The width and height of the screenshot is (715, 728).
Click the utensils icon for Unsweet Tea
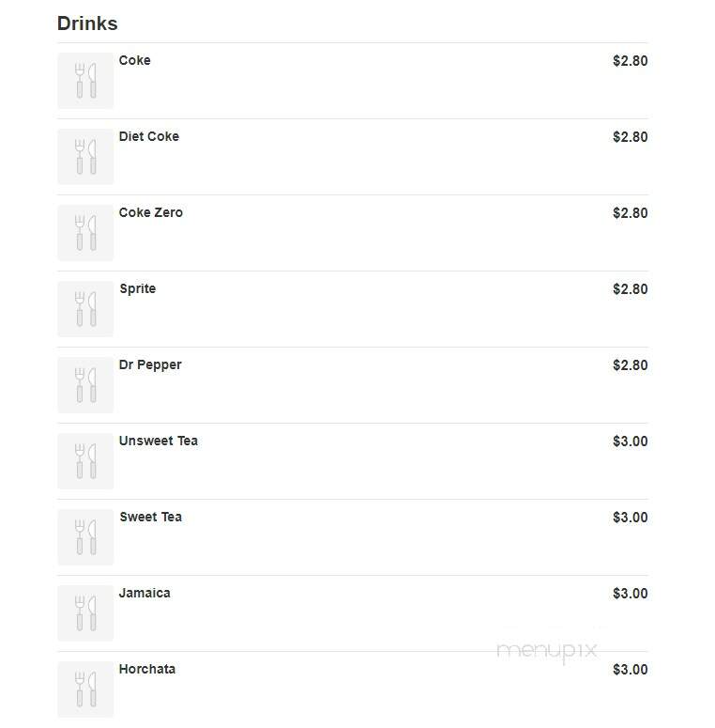point(85,461)
